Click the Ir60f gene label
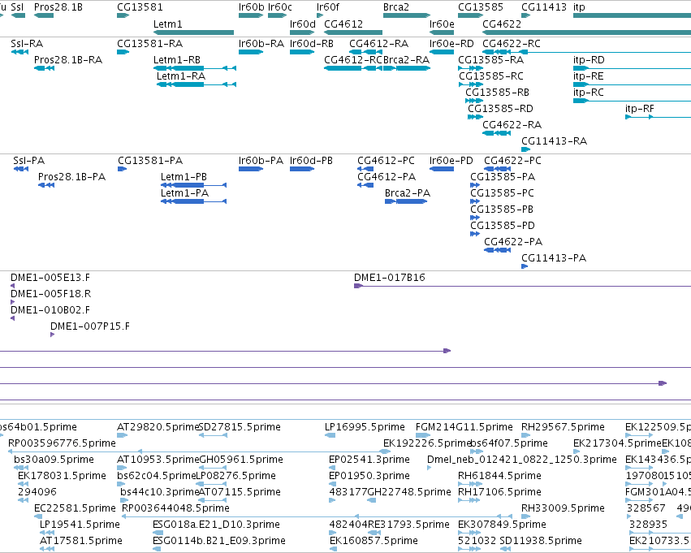The image size is (691, 553). 328,7
